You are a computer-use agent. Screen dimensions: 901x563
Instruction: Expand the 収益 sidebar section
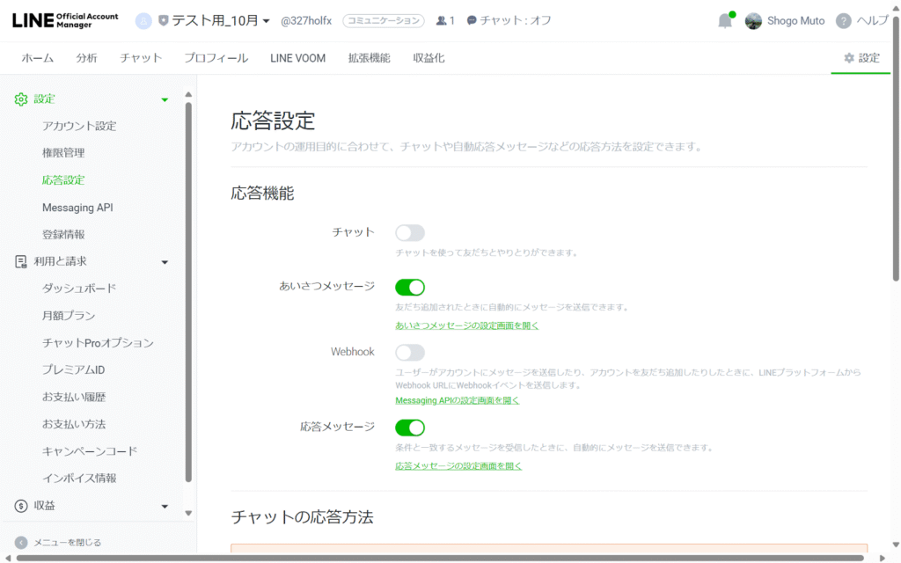click(x=165, y=506)
